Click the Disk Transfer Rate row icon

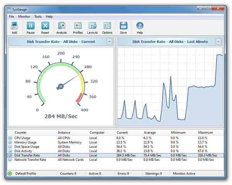[x=10, y=155]
